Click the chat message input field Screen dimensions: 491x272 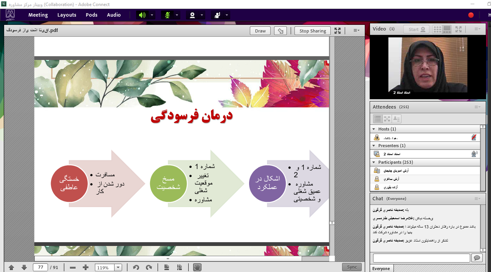pos(421,258)
